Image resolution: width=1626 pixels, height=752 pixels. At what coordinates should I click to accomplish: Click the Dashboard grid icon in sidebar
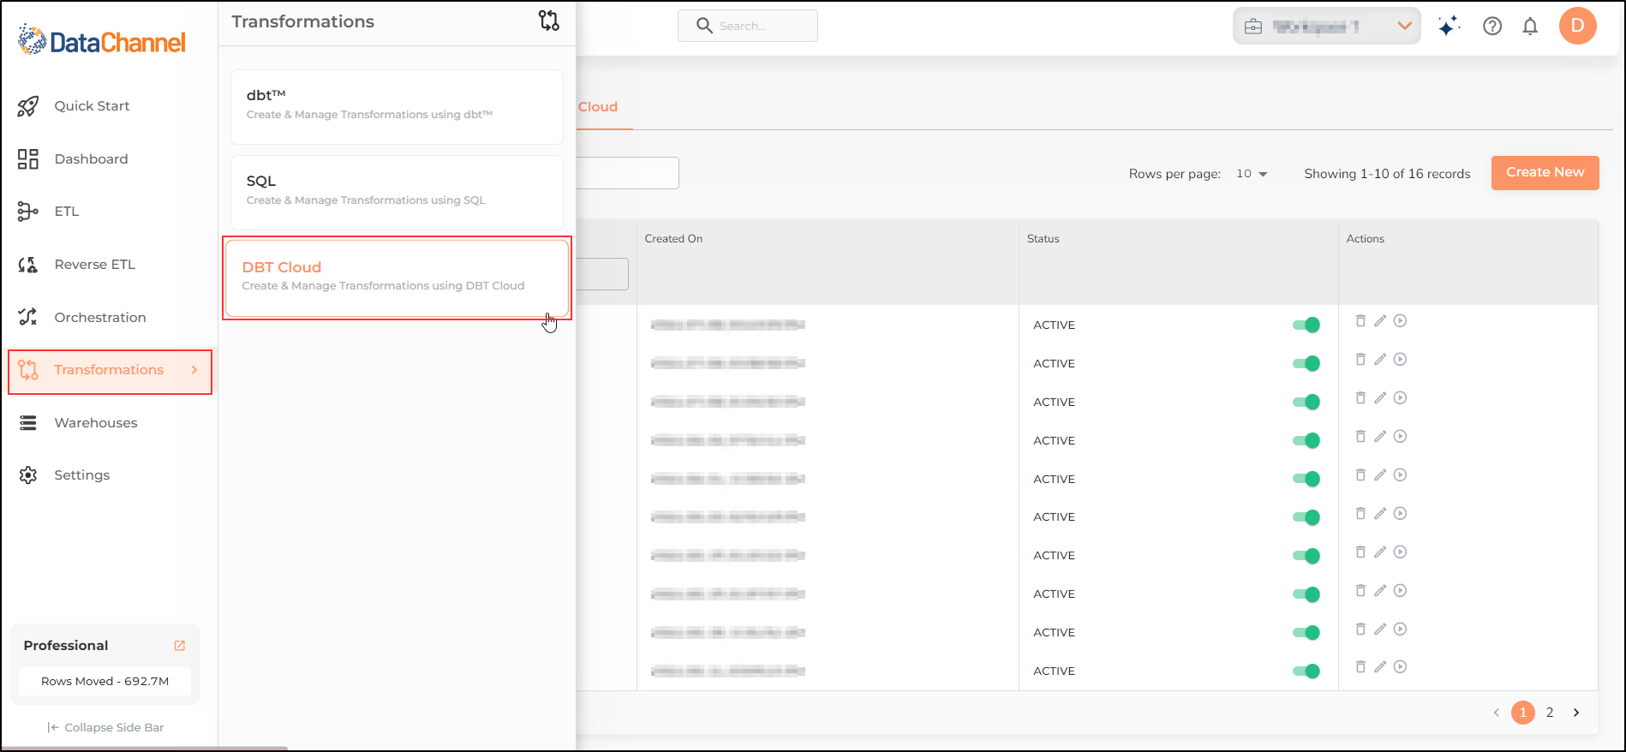(28, 159)
